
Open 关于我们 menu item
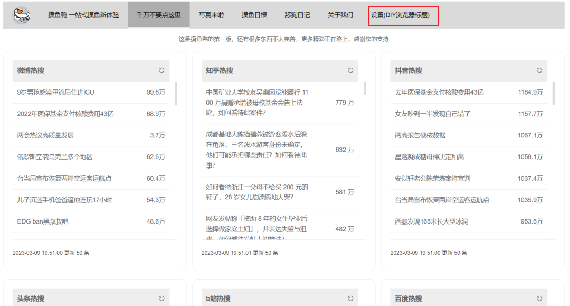point(340,15)
